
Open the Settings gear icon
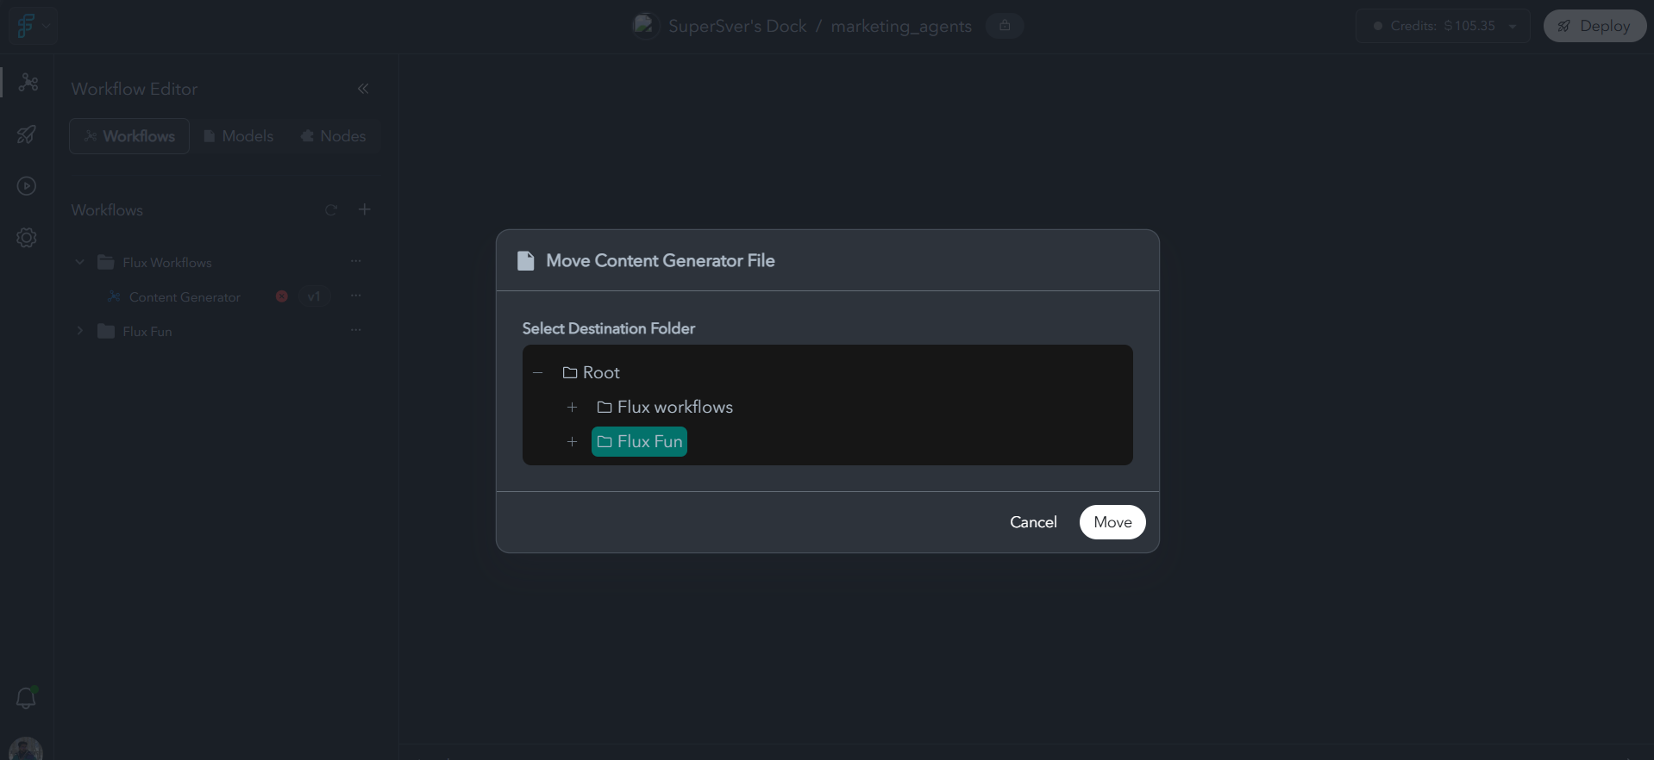[27, 238]
